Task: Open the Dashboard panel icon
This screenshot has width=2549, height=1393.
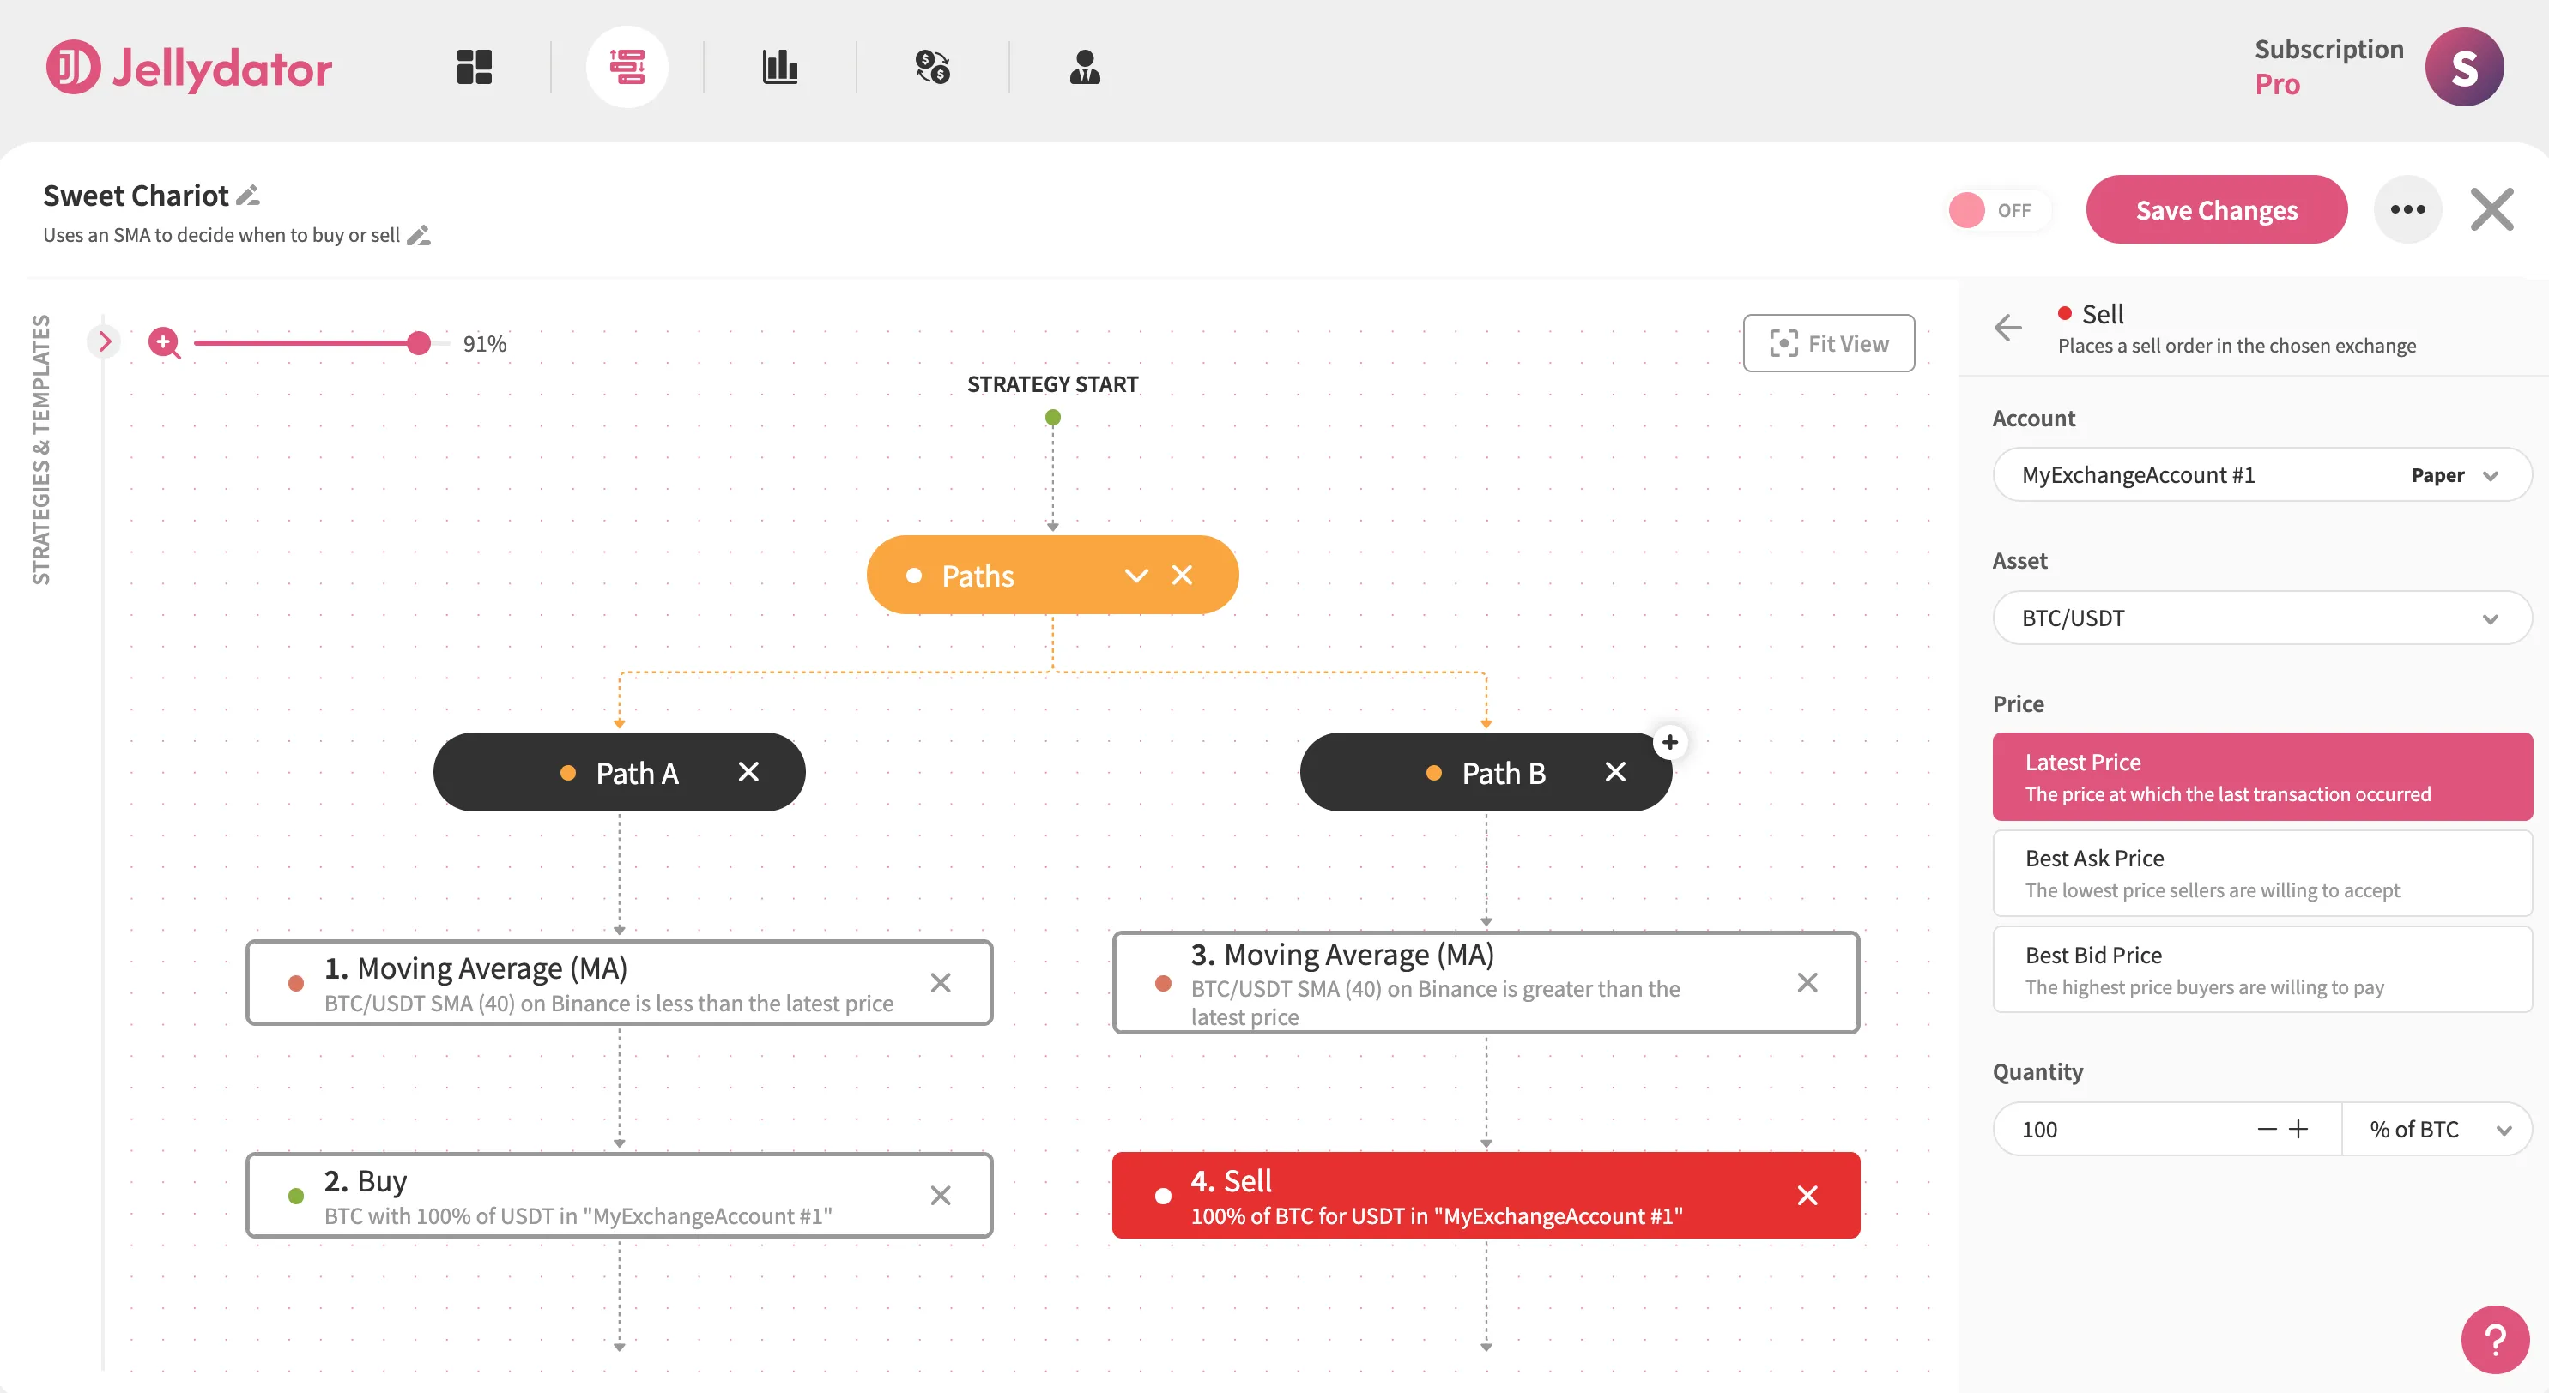Action: click(x=474, y=66)
